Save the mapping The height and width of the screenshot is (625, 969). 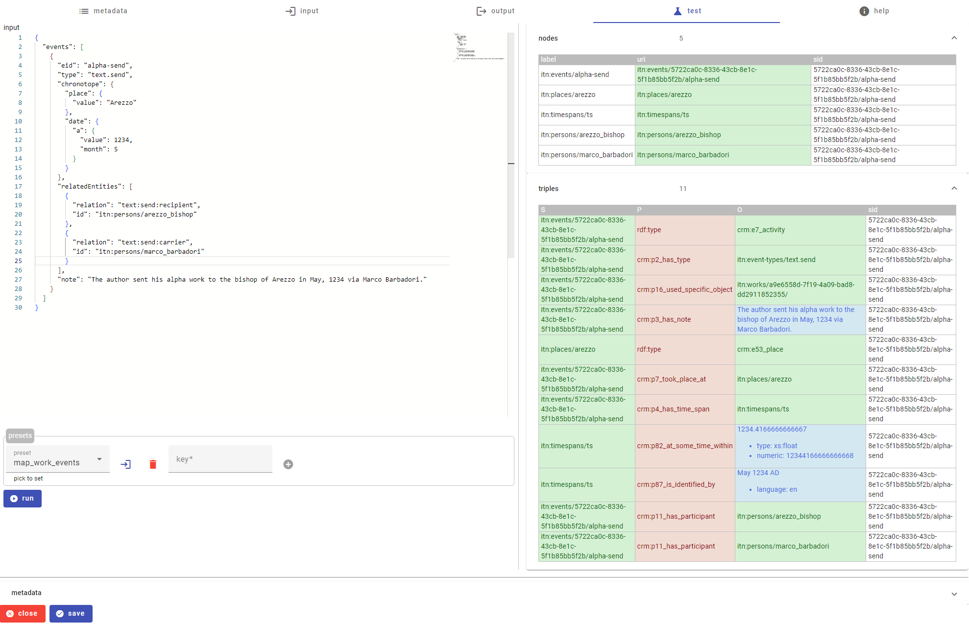pyautogui.click(x=71, y=613)
